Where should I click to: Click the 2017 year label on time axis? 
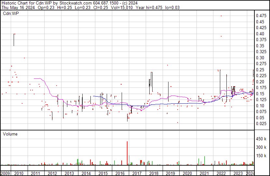click(137, 173)
